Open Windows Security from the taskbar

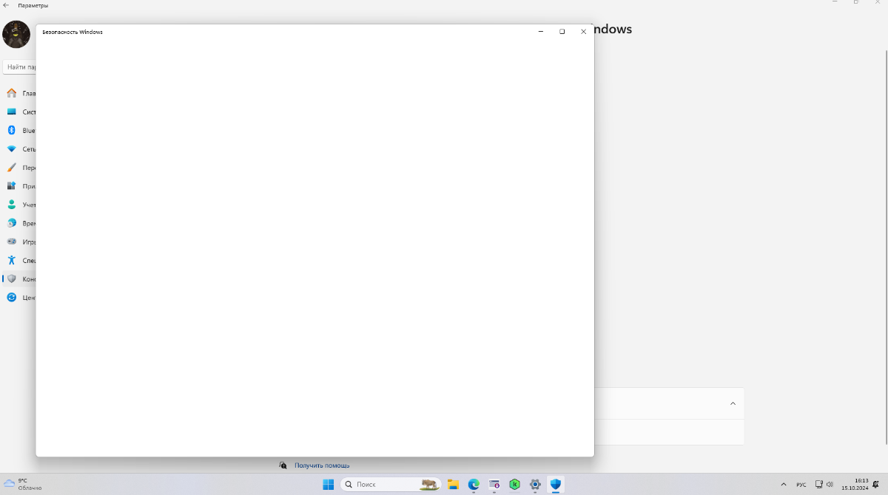point(556,485)
